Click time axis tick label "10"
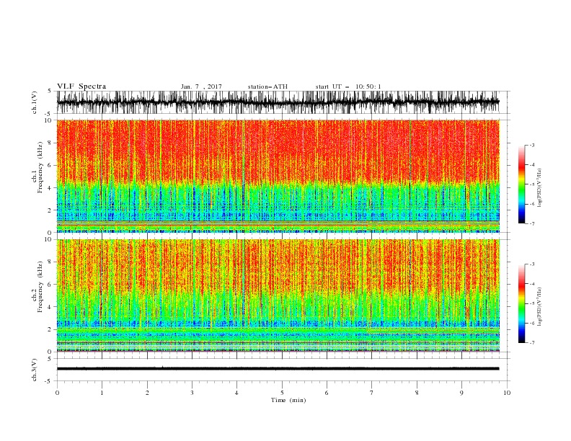 pos(507,393)
